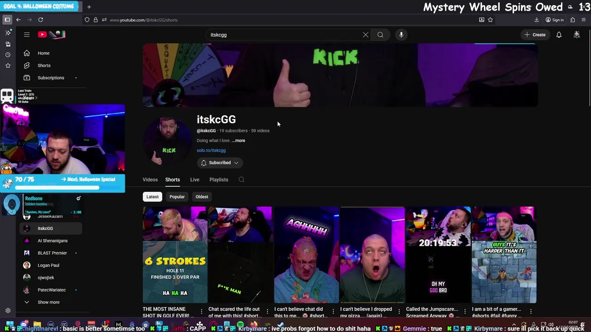
Task: Click the YouTube logo
Action: point(51,35)
